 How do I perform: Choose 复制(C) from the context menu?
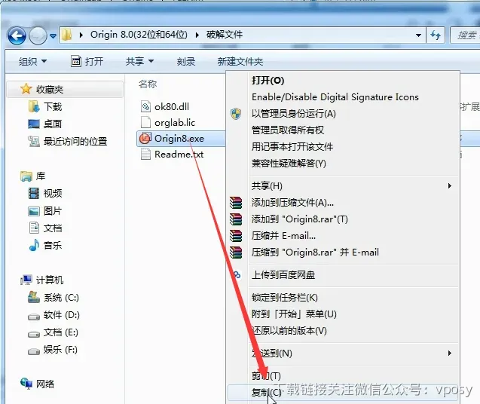click(343, 393)
